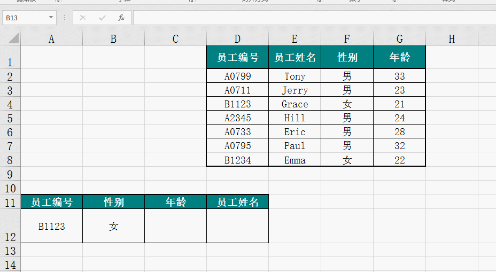This screenshot has width=496, height=272.
Task: Select row 4 header
Action: pyautogui.click(x=10, y=104)
